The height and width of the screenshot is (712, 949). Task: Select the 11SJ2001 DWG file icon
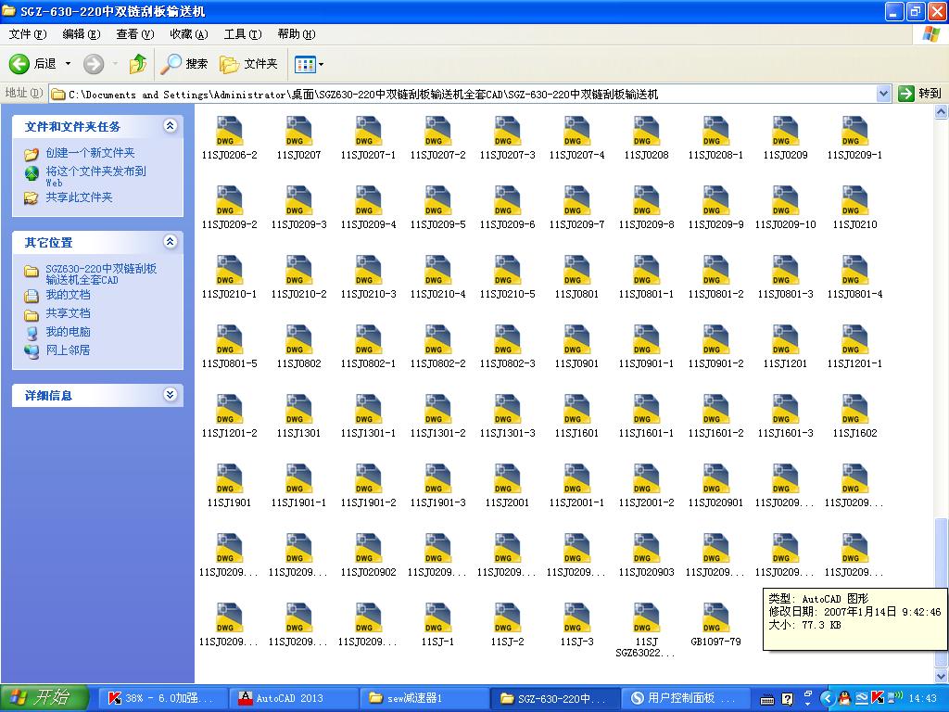click(x=507, y=479)
